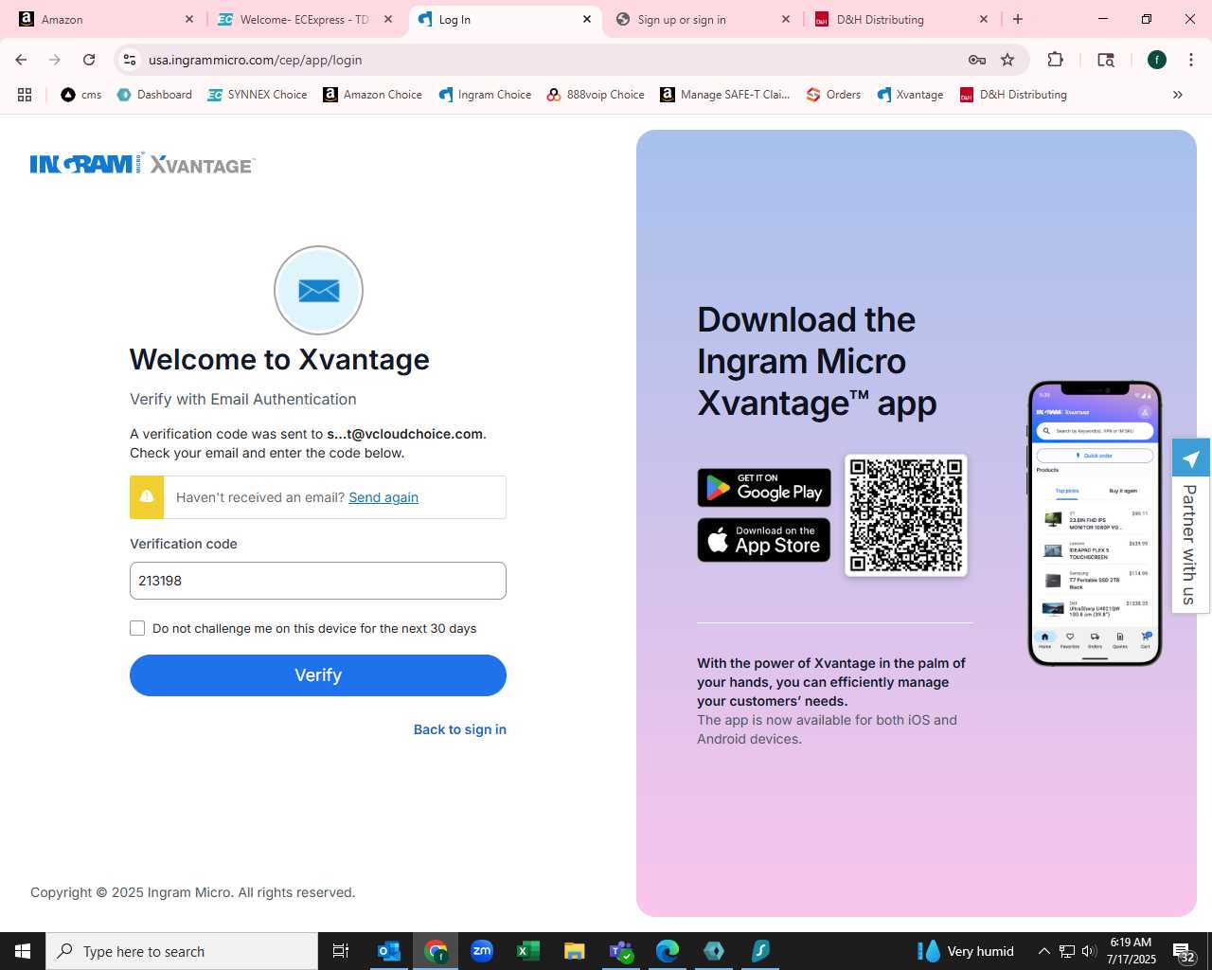
Task: Click the address bar URL
Action: point(256,60)
